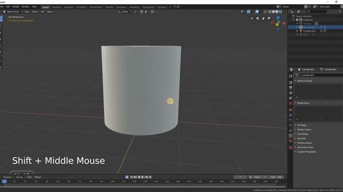Switch to the Rendering workspace tab
This screenshot has width=343, height=192.
tap(135, 7)
